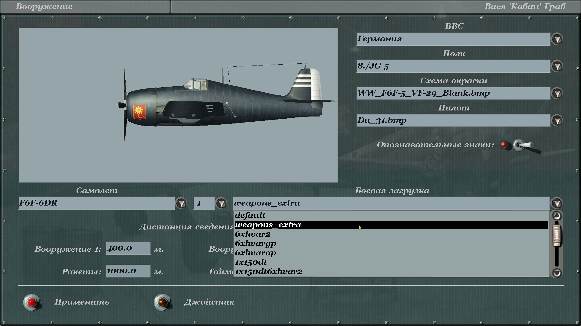Click Вооружение 1 convergence field 400.0
The height and width of the screenshot is (326, 581).
tap(128, 248)
